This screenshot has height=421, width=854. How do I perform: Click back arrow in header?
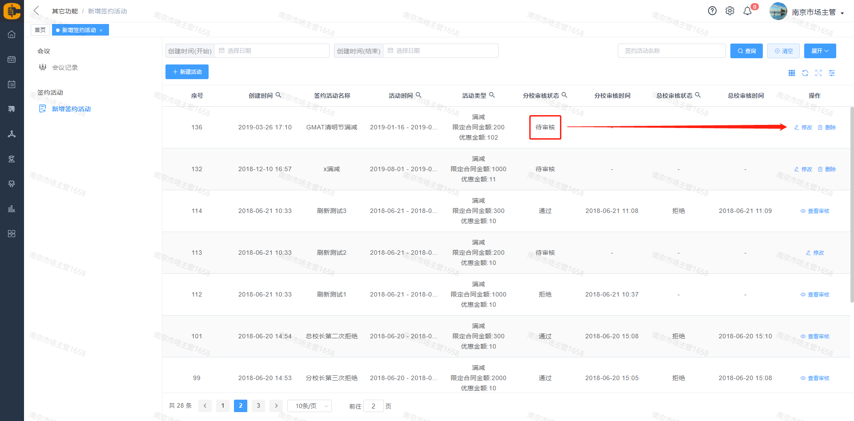tap(36, 11)
